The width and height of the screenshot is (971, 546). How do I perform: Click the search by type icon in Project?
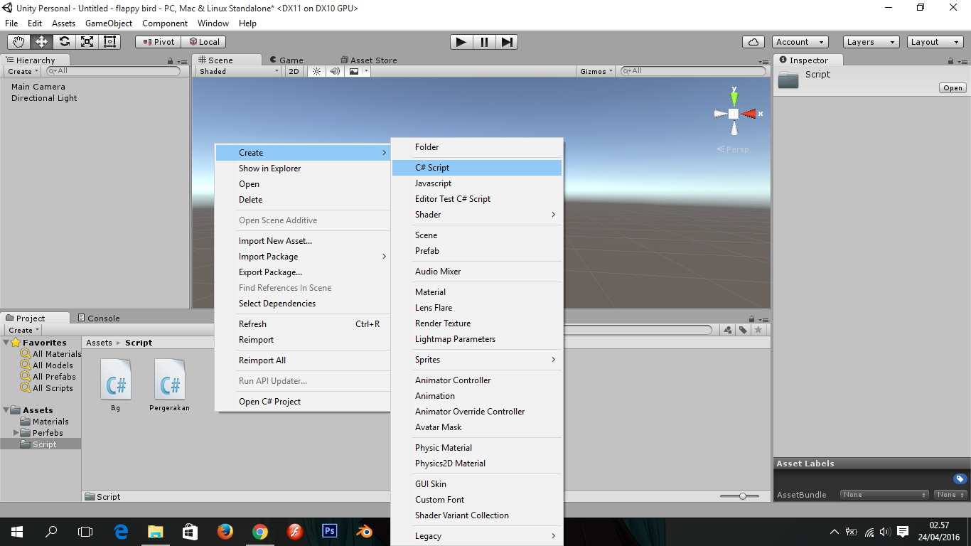coord(727,330)
